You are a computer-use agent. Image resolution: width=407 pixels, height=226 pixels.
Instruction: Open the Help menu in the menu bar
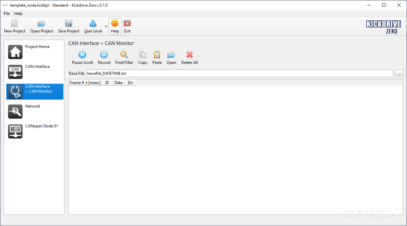(x=18, y=14)
